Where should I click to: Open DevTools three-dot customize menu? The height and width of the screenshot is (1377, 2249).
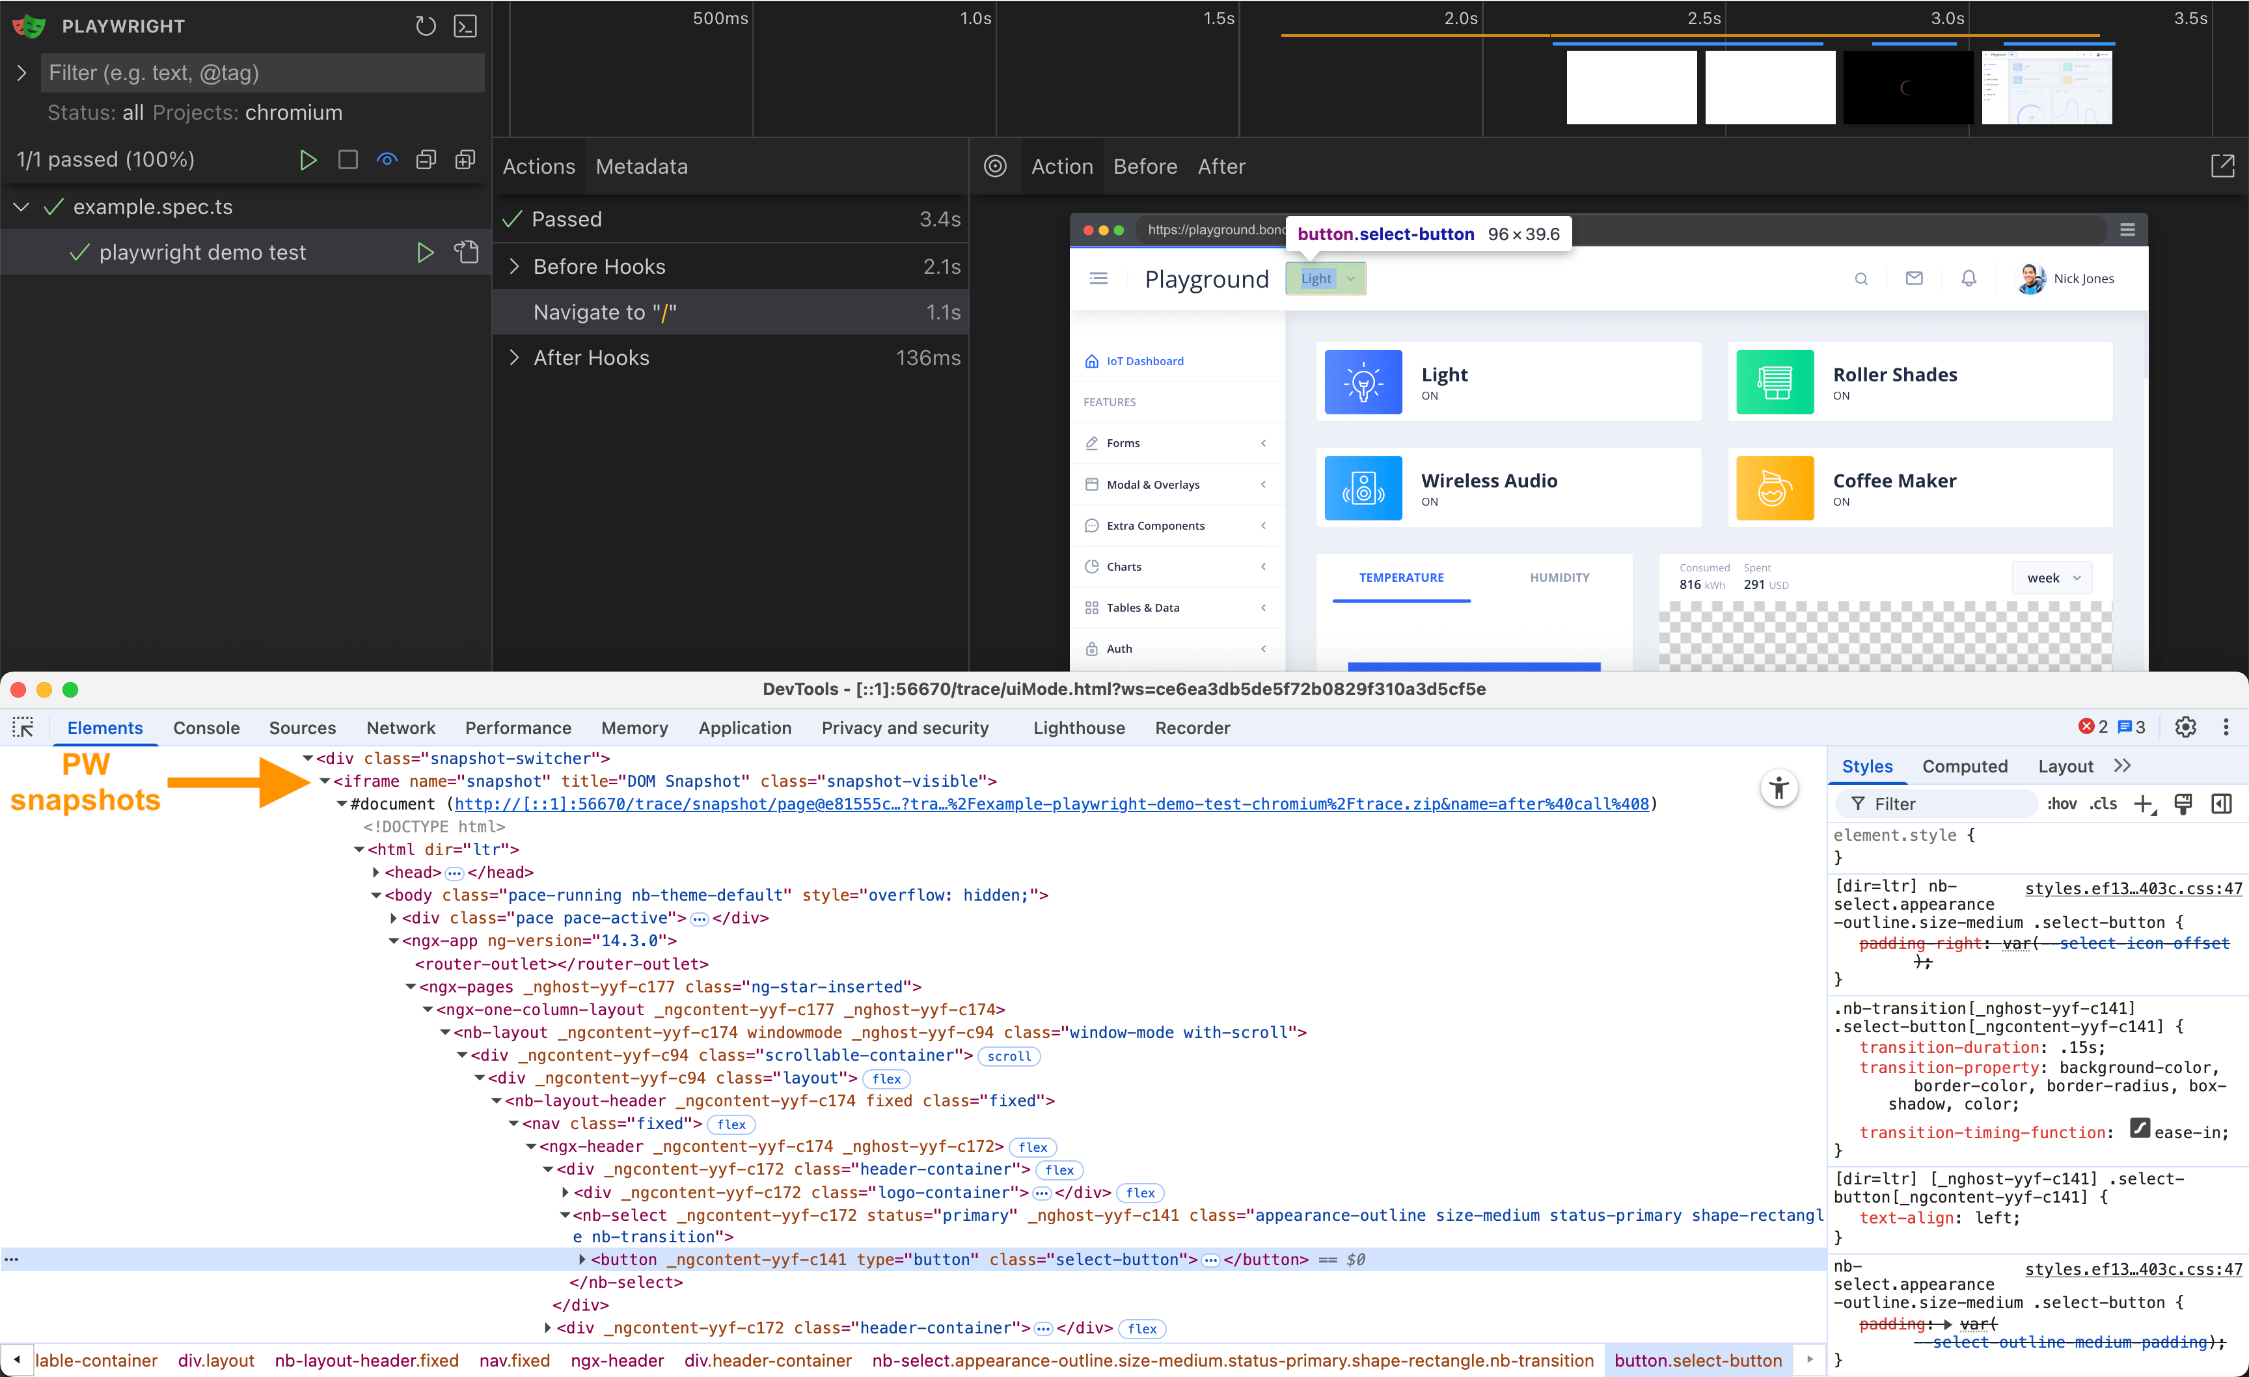click(x=2226, y=728)
